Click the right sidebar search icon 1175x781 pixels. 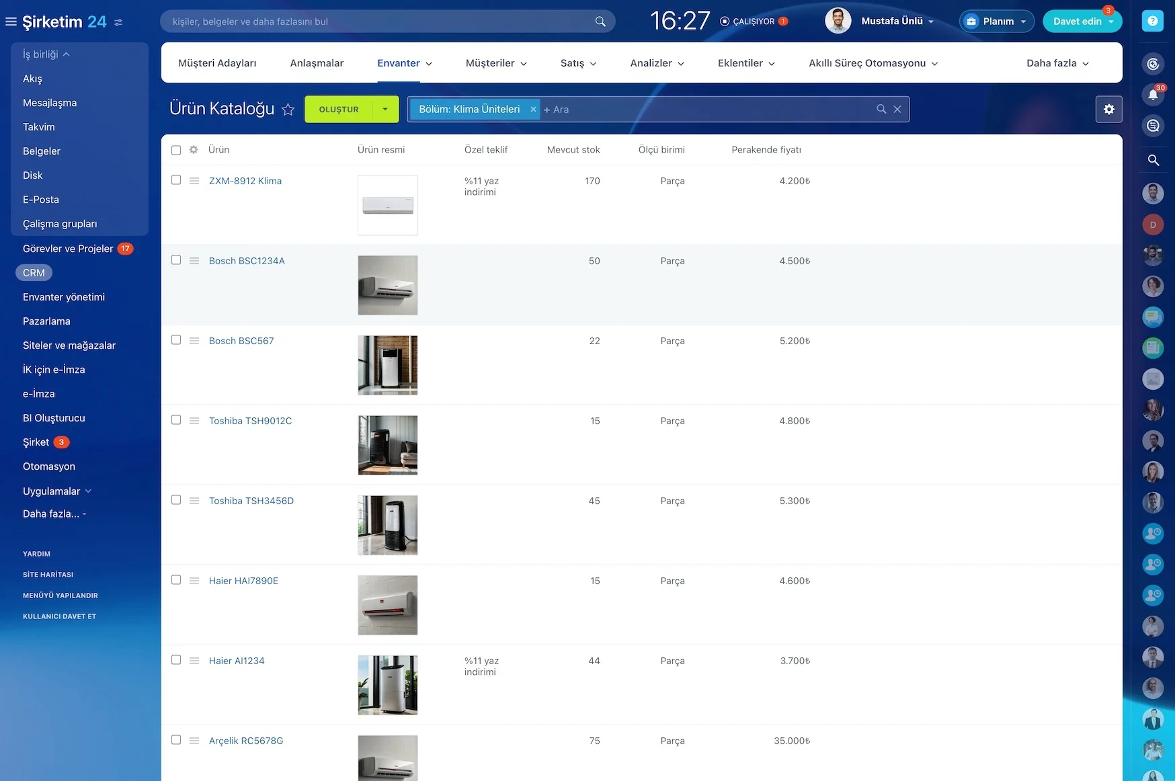[1153, 160]
